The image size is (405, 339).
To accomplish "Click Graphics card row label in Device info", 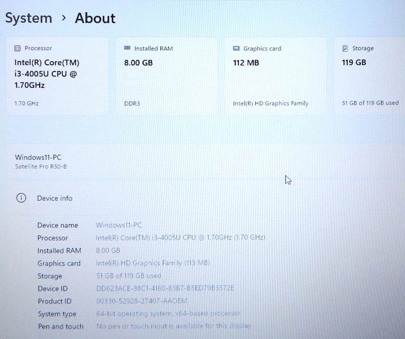I will (x=59, y=264).
